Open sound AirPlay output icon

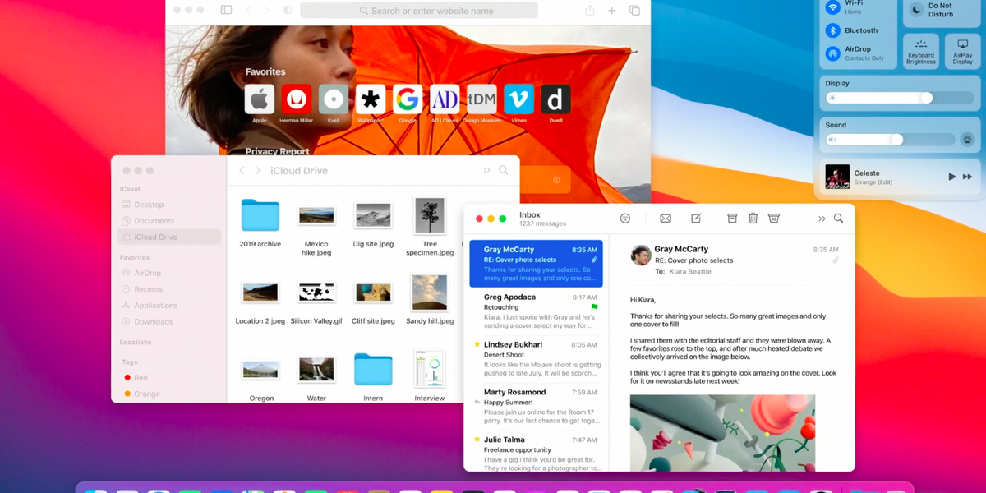point(967,140)
